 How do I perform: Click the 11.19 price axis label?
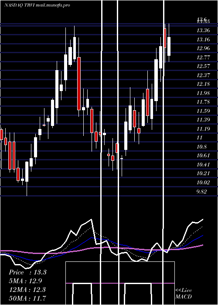coord(203,129)
